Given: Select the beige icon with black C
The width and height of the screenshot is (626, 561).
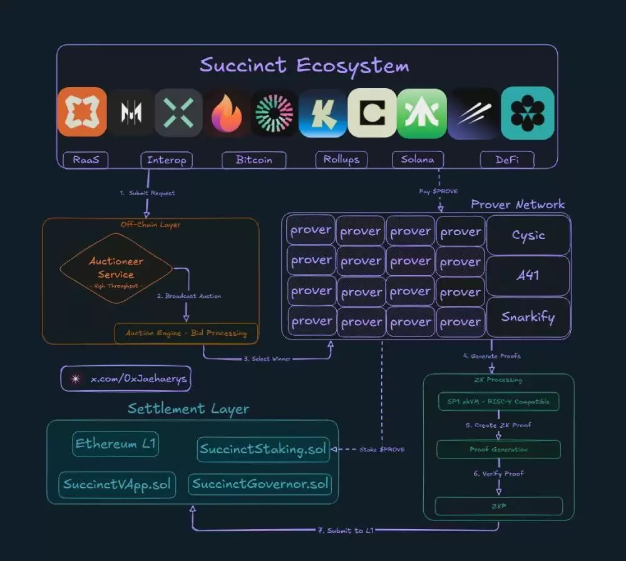Looking at the screenshot, I should (372, 113).
